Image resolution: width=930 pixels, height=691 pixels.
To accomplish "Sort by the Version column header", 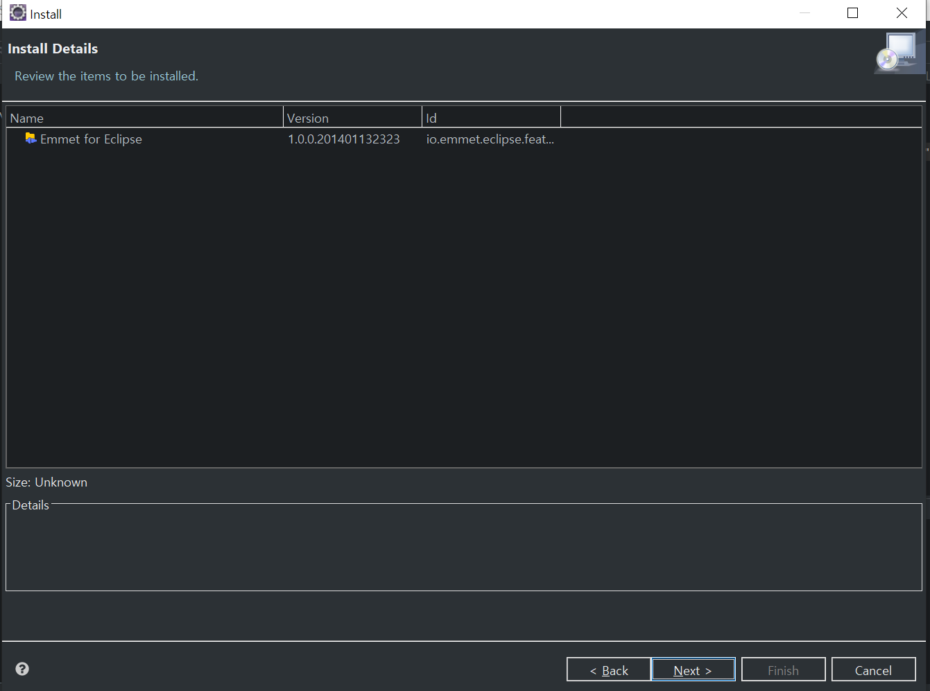I will coord(353,118).
